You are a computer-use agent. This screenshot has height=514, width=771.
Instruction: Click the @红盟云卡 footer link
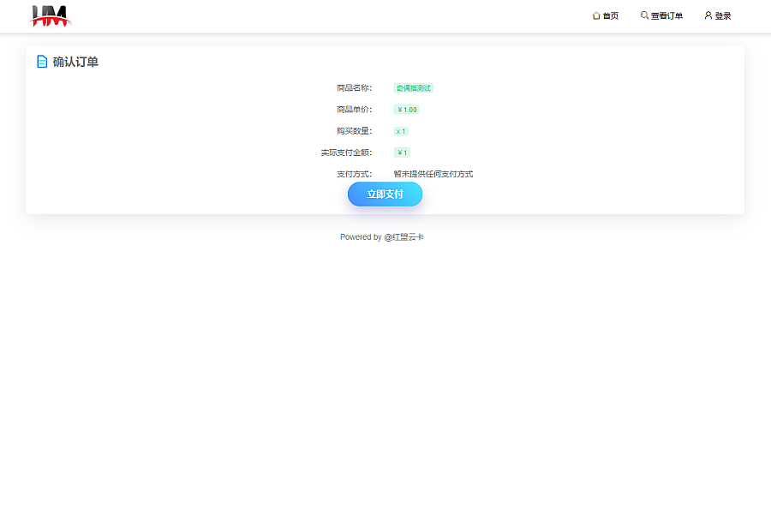403,237
